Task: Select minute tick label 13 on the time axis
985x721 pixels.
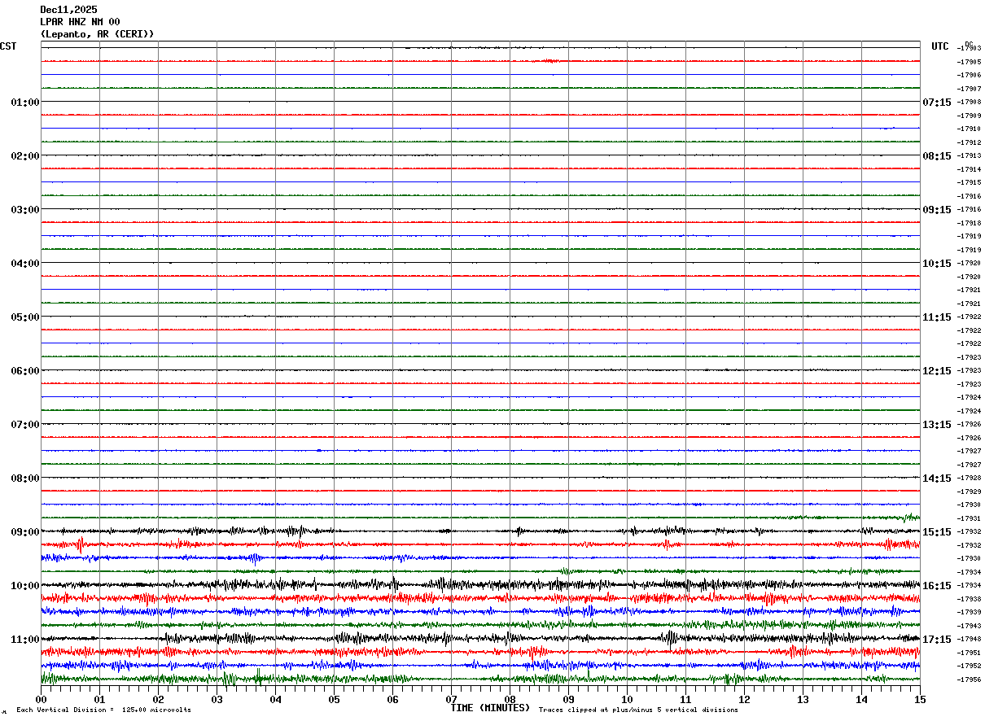Action: click(x=803, y=699)
